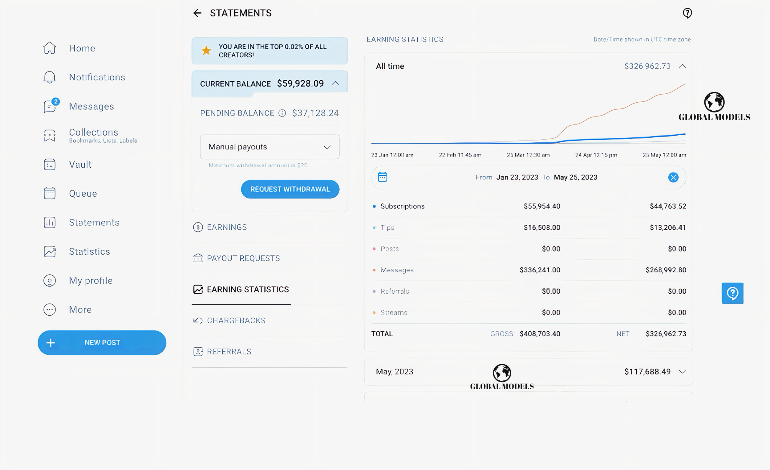The height and width of the screenshot is (470, 770).
Task: Click the Vault icon in sidebar
Action: (x=49, y=165)
